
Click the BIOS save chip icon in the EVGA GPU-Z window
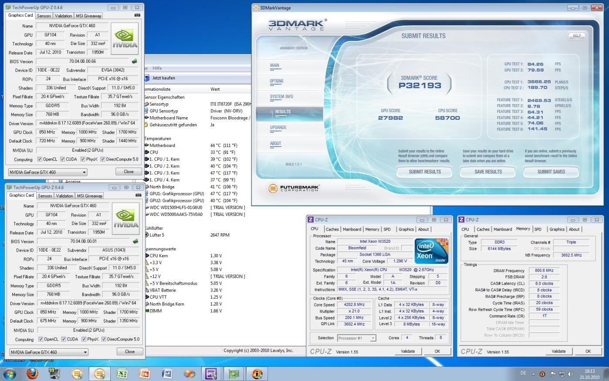click(x=135, y=61)
